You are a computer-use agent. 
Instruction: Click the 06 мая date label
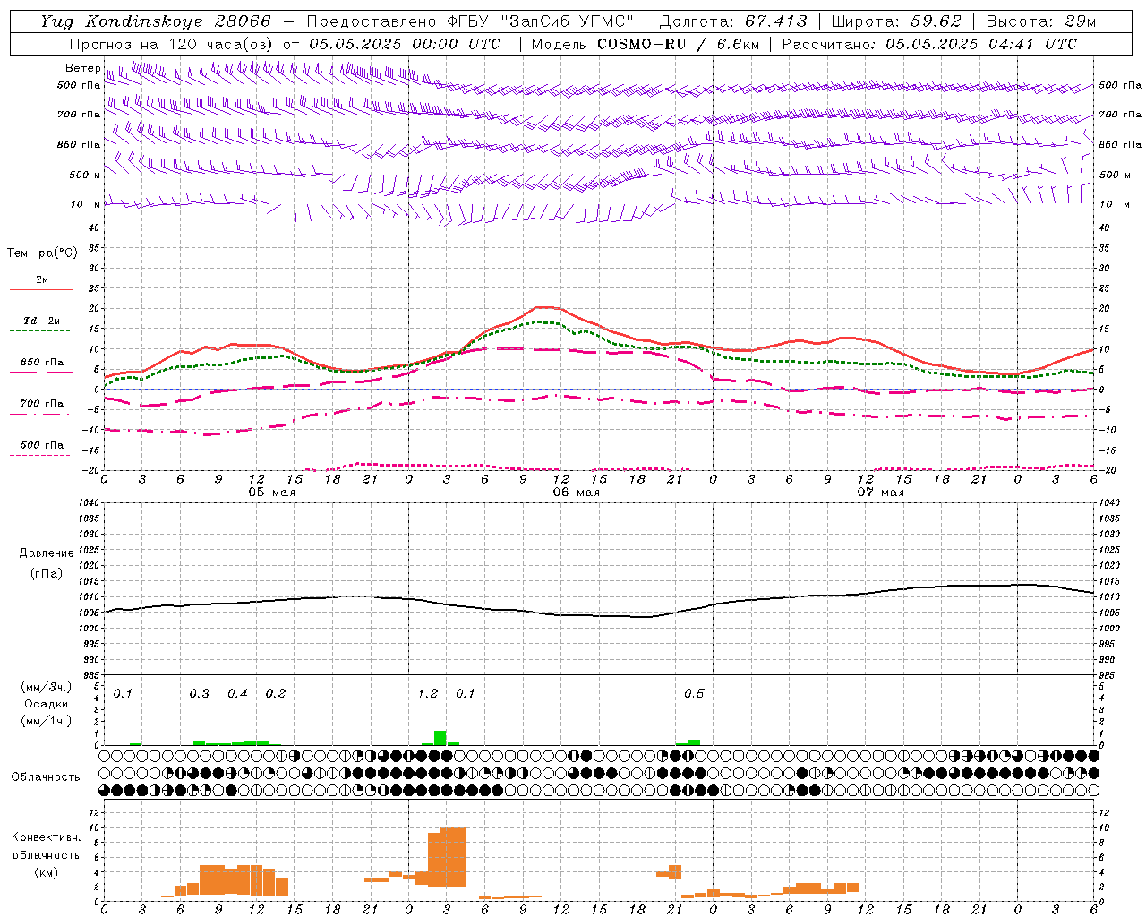[x=576, y=493]
